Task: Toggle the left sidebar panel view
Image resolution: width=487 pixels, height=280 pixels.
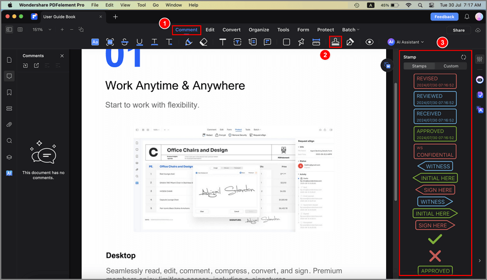Action: 9,30
